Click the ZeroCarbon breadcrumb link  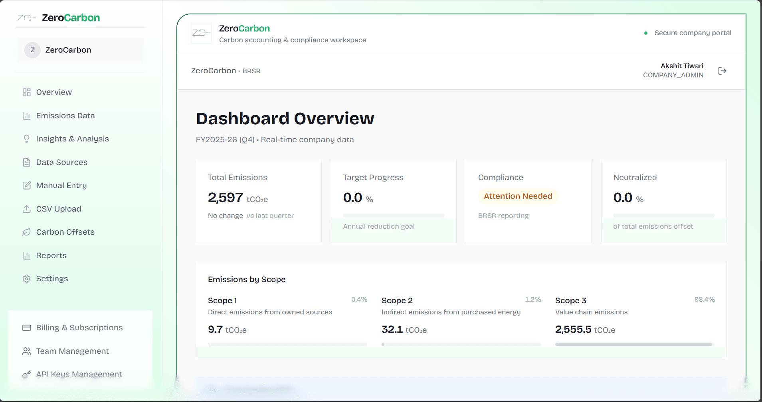214,71
